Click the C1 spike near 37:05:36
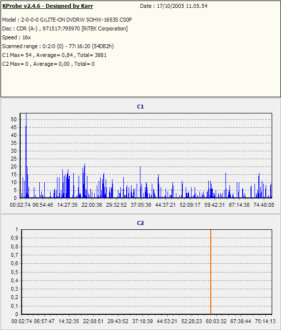Viewport: 281px width, 330px height. click(x=140, y=182)
